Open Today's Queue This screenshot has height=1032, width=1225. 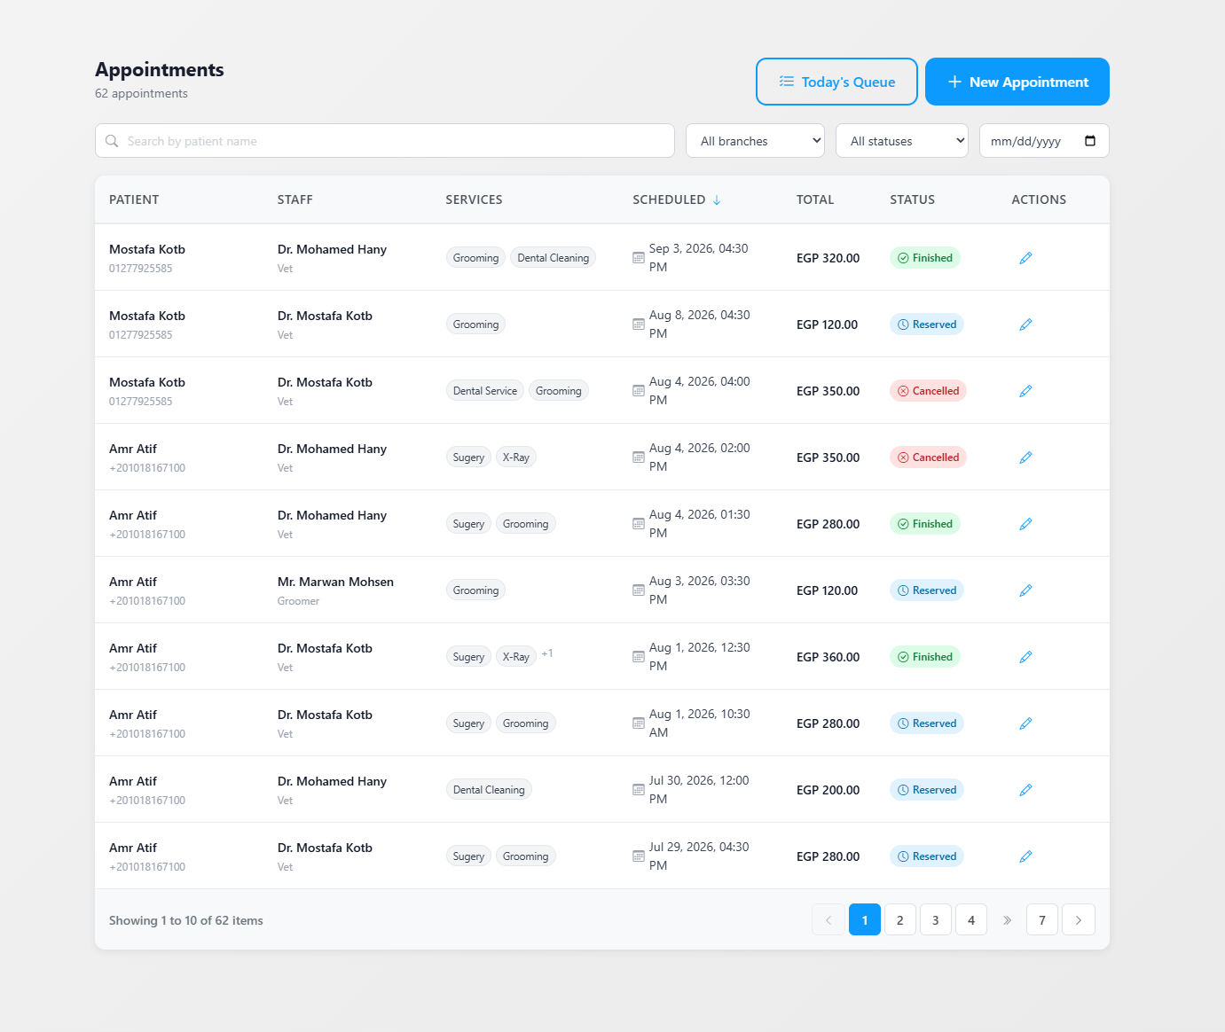pos(836,82)
